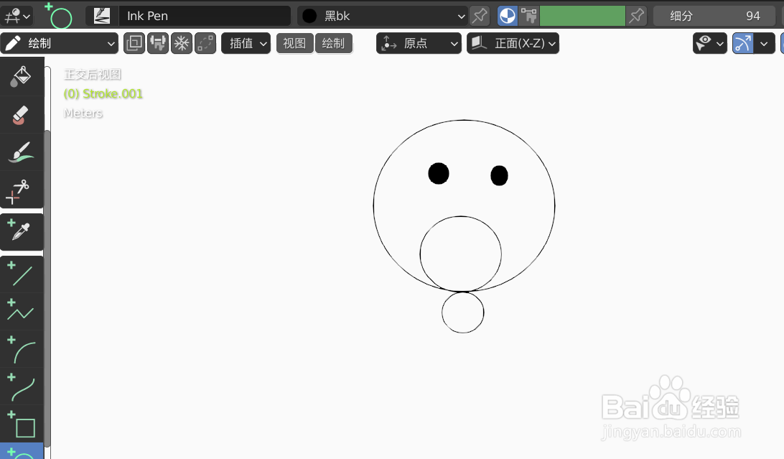
Task: Switch to material color mode
Action: click(x=508, y=16)
